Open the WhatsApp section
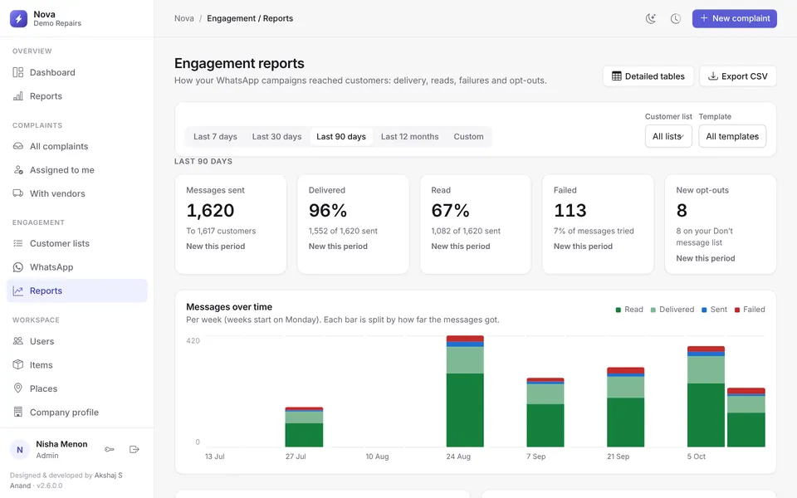 pos(77,266)
